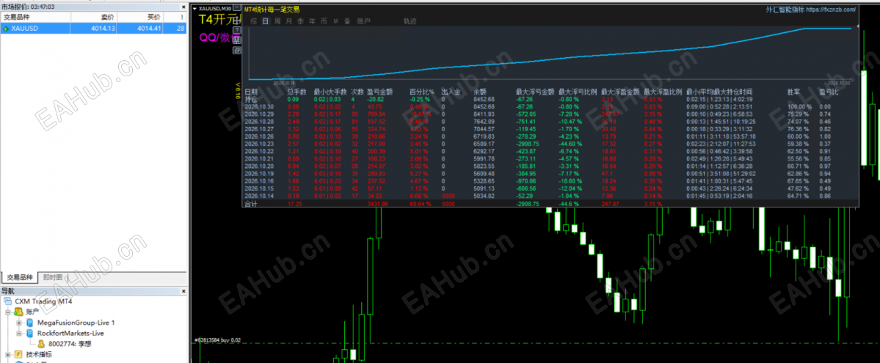Click the 2026.10.30 date row

click(x=259, y=106)
